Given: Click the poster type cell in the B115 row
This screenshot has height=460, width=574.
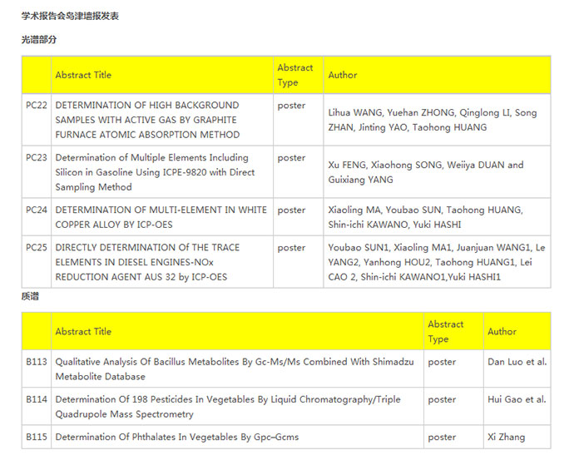Looking at the screenshot, I should pos(442,438).
